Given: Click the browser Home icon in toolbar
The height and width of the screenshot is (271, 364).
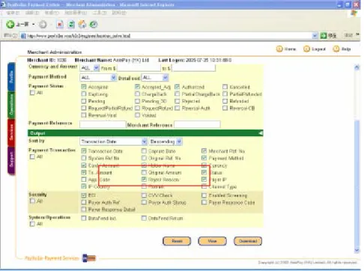Looking at the screenshot, I should pos(82,25).
